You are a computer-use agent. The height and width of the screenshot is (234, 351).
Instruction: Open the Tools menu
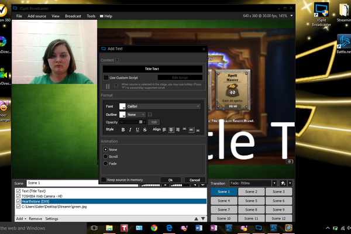[91, 16]
